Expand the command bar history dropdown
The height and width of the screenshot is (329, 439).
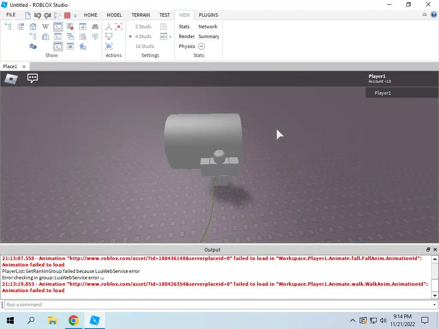coord(435,305)
